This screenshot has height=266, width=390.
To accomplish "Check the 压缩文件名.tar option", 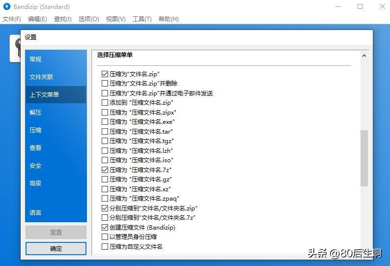I will (x=105, y=131).
